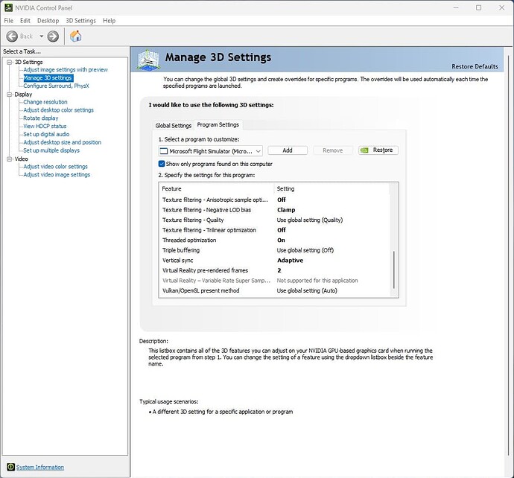The image size is (514, 478).
Task: Click the Forward arrow toolbar icon
Action: (x=53, y=36)
